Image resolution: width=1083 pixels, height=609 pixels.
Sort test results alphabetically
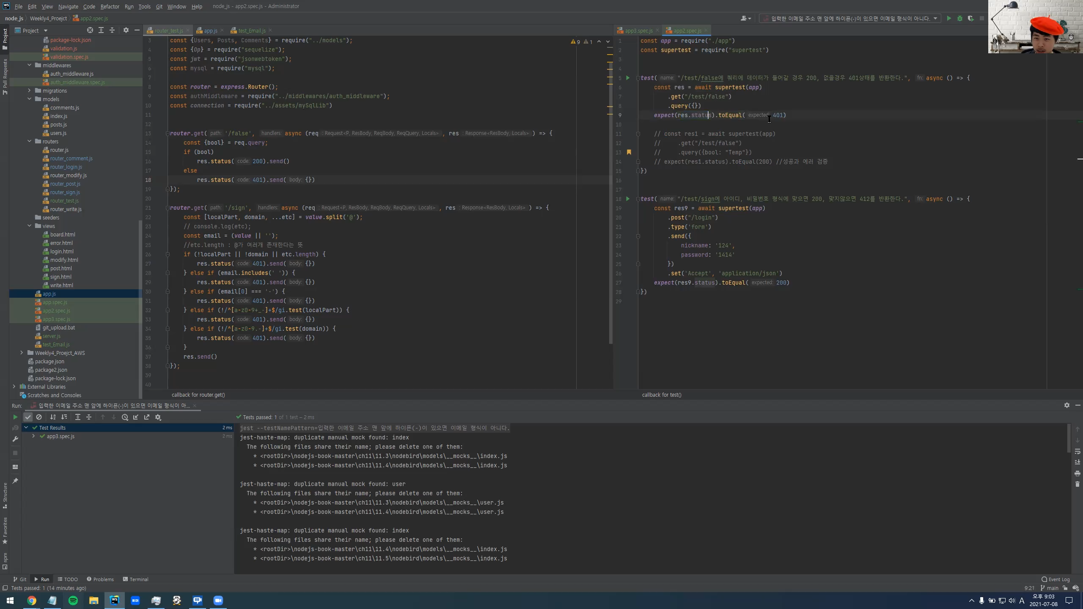[x=53, y=417]
